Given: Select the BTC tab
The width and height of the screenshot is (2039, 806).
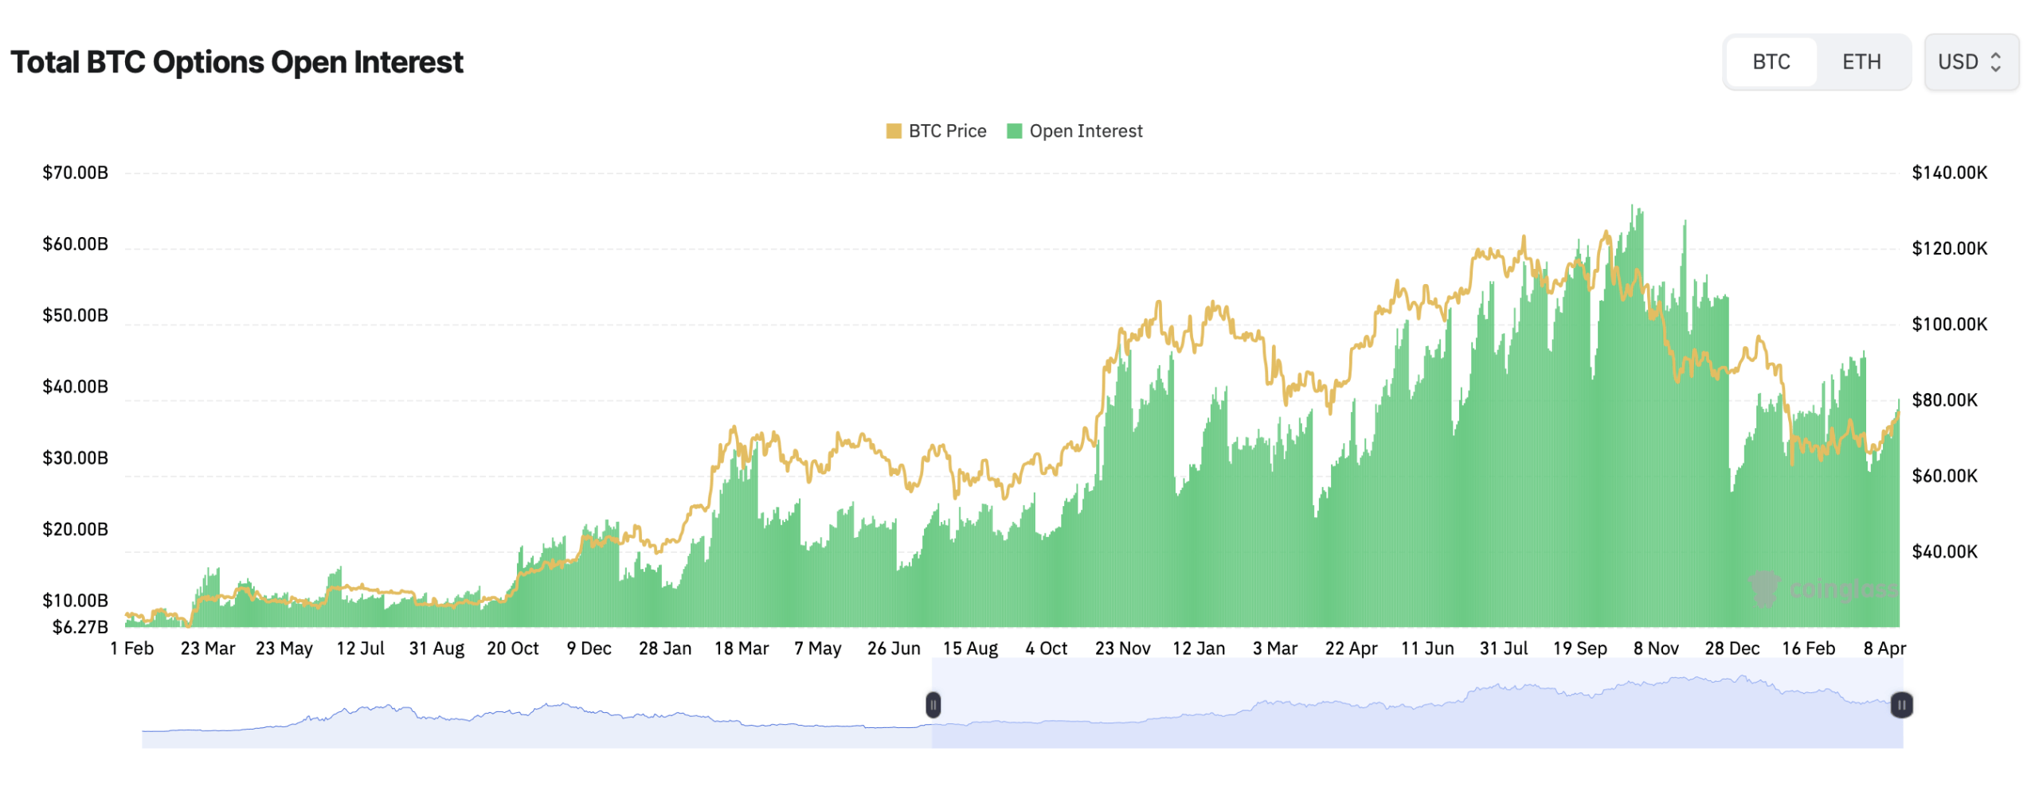Looking at the screenshot, I should 1770,61.
